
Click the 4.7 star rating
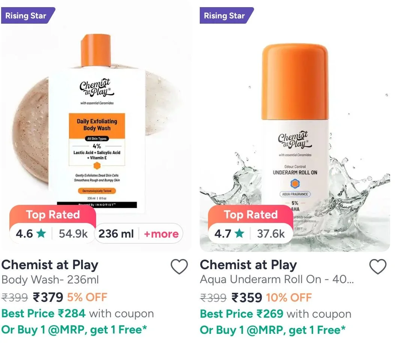point(229,234)
